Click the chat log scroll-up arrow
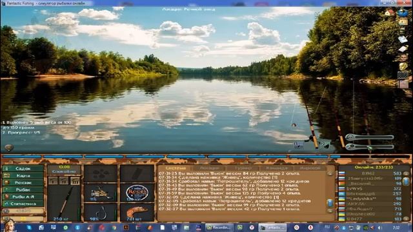 coord(330,173)
